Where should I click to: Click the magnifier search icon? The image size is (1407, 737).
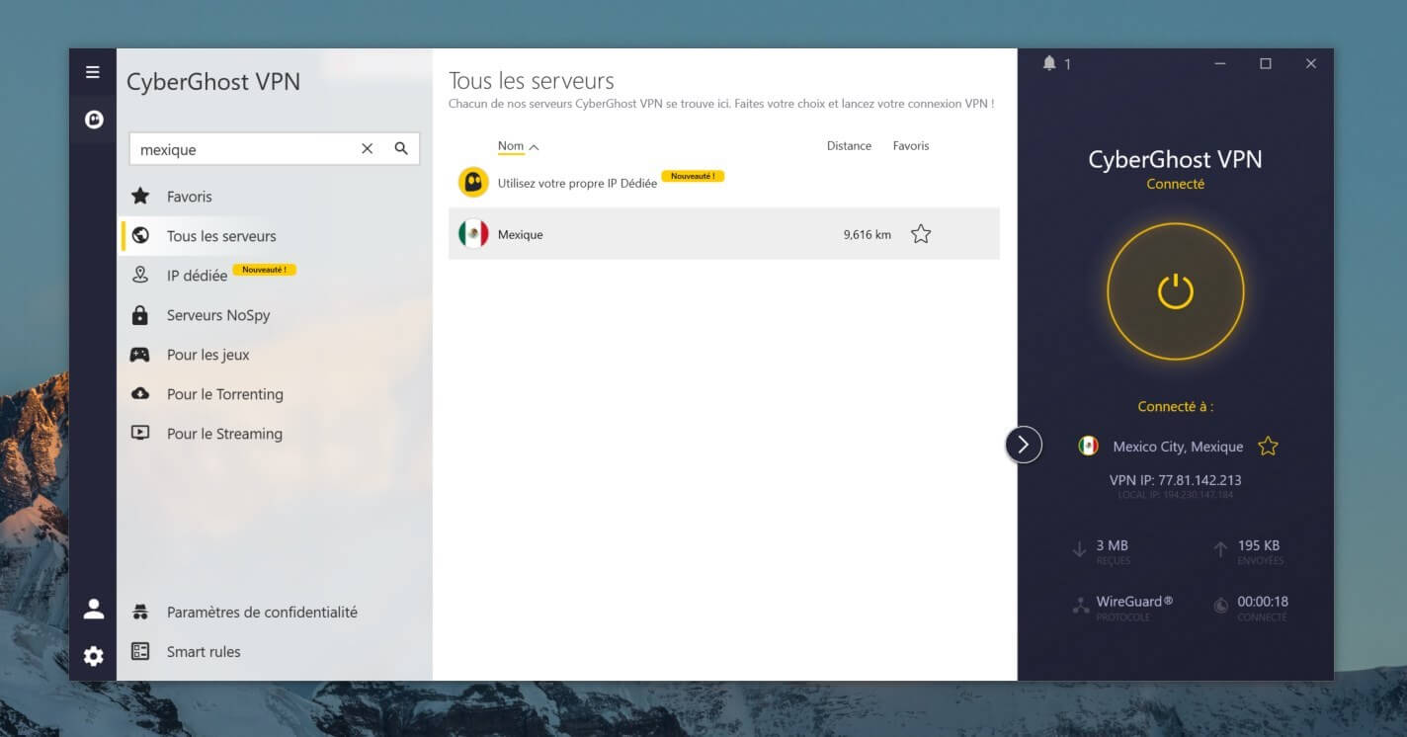(x=401, y=148)
